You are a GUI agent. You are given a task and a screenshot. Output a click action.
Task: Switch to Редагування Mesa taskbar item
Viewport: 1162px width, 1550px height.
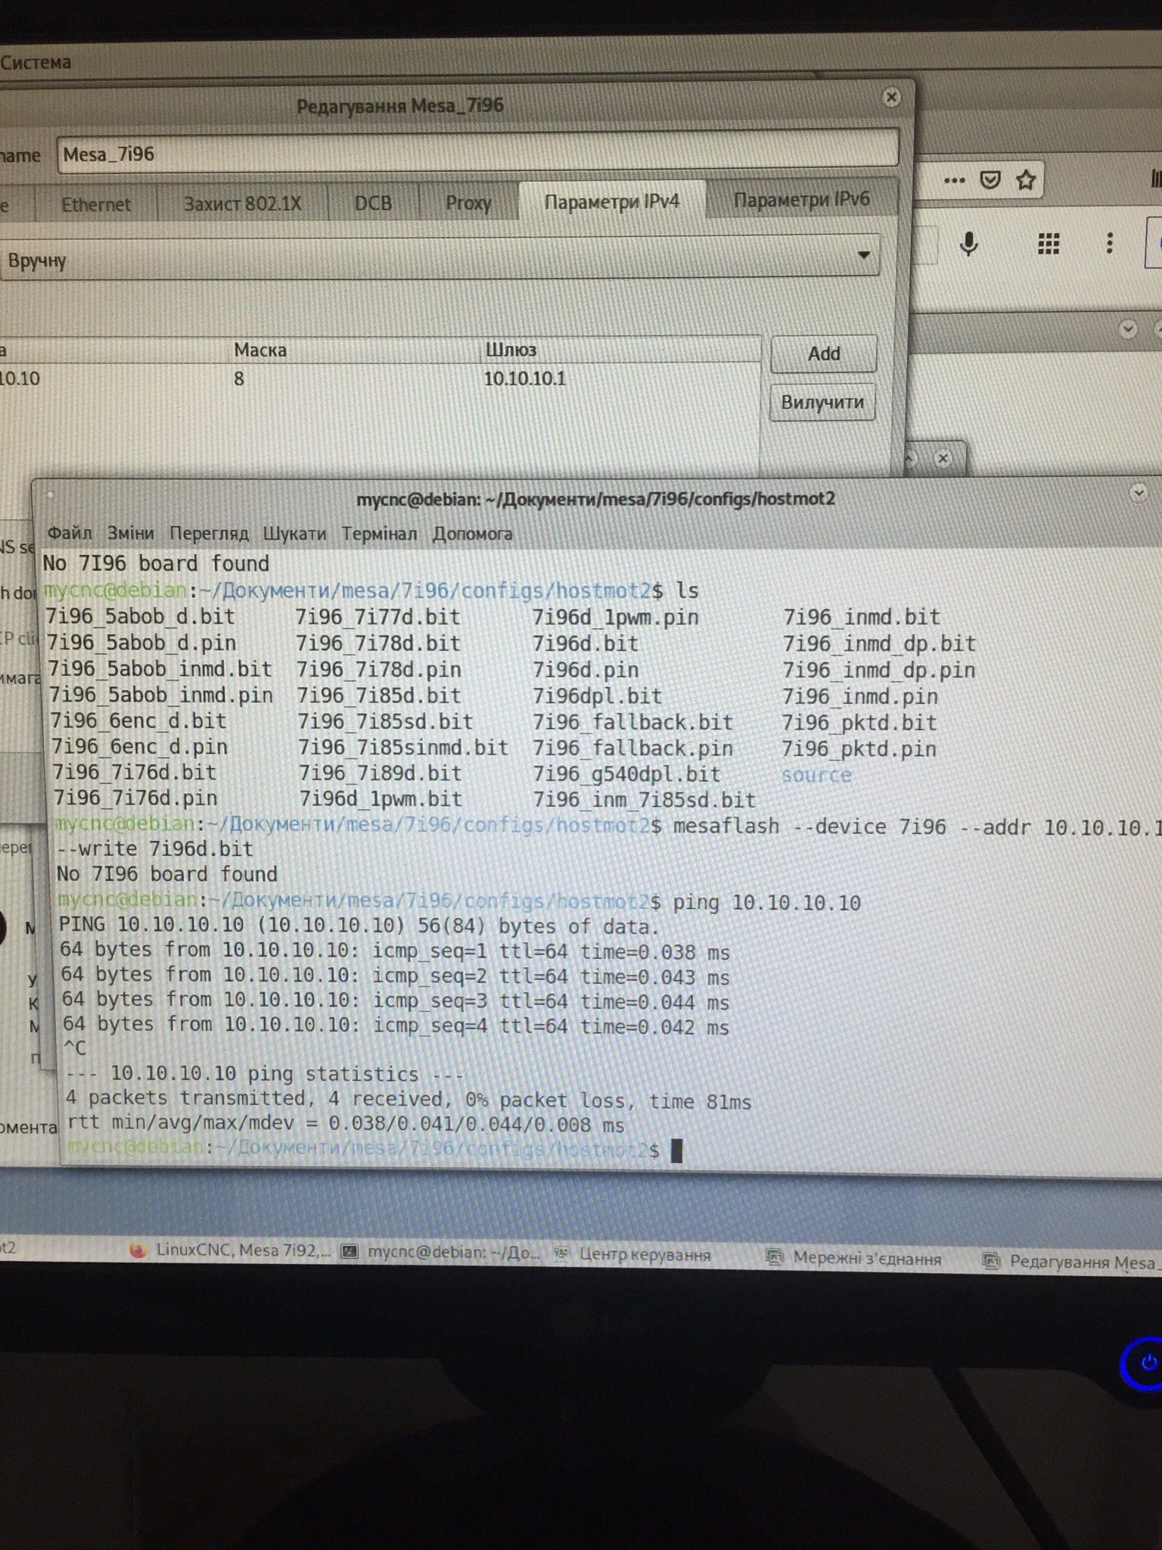point(1070,1262)
